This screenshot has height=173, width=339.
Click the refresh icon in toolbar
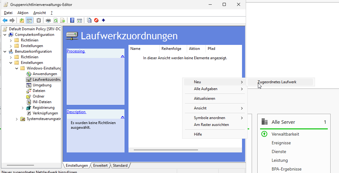point(56,21)
